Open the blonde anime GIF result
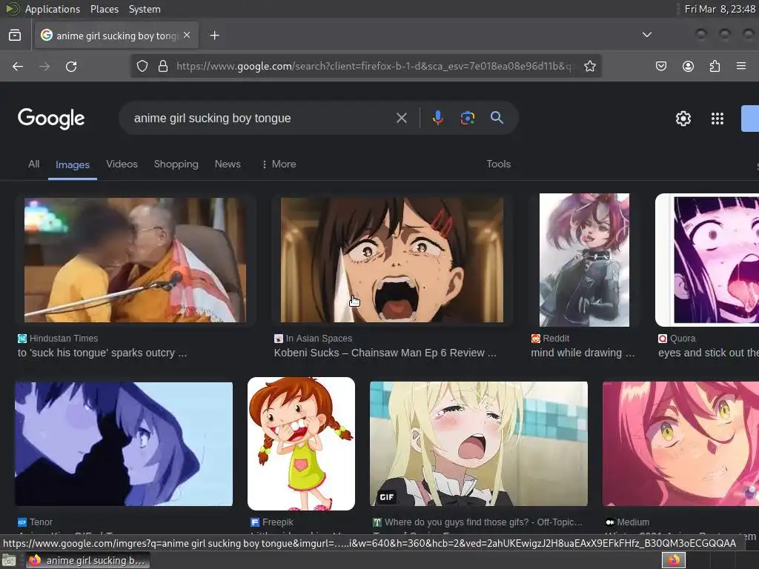 [x=479, y=444]
